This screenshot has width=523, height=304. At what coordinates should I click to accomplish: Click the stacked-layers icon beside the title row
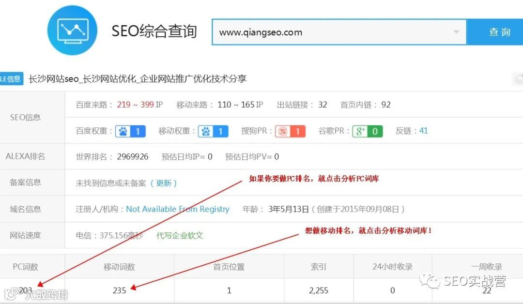[x=518, y=79]
